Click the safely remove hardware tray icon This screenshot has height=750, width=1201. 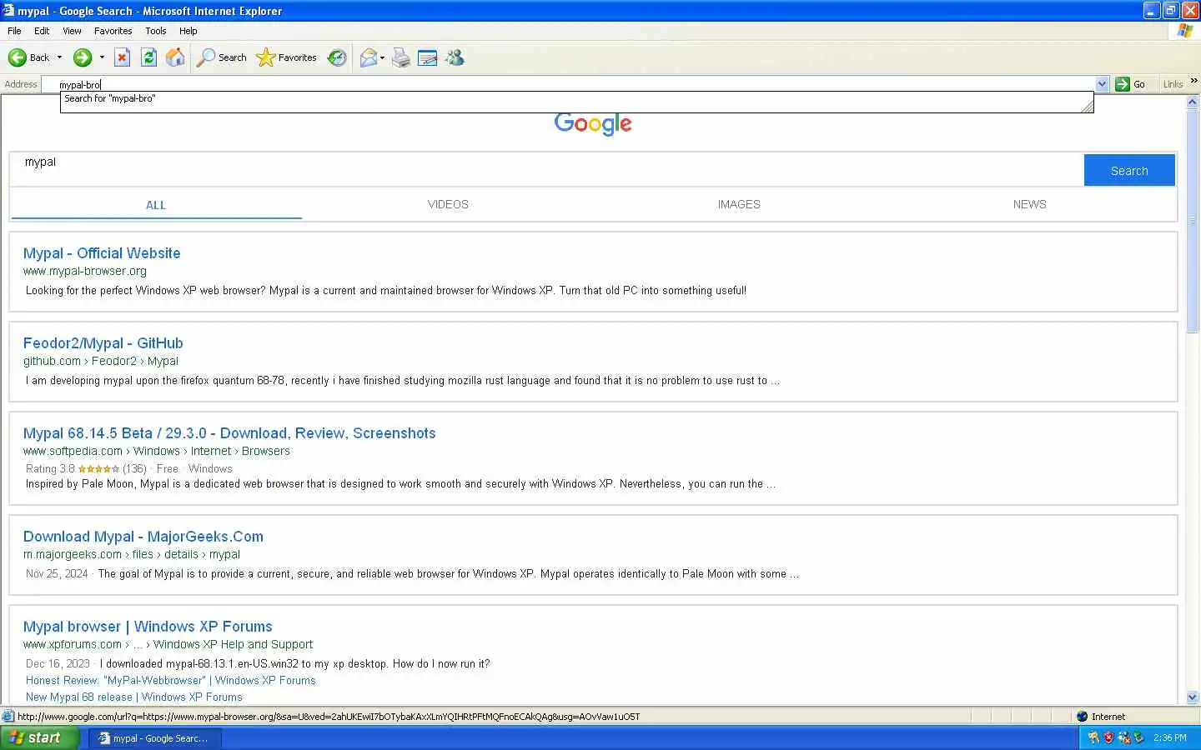[x=1138, y=737]
